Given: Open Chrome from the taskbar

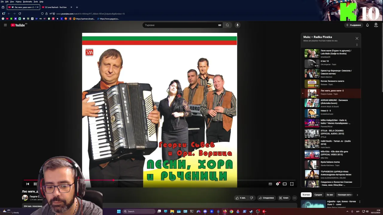Looking at the screenshot, I should [231, 211].
